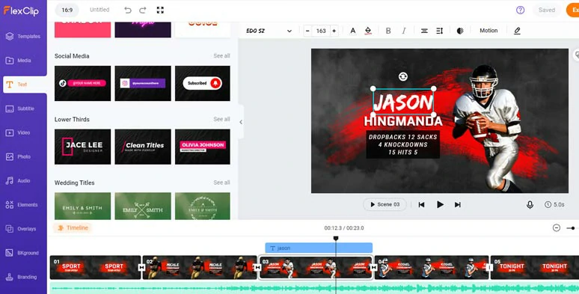Redo the last action
Image resolution: width=579 pixels, height=294 pixels.
coord(143,10)
